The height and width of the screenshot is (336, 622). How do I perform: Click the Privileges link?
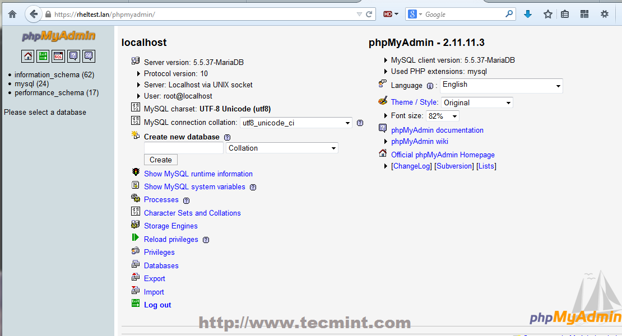(159, 252)
